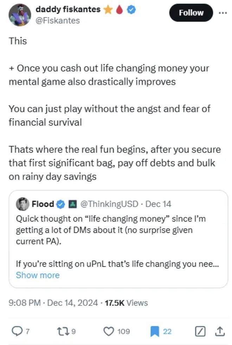Open the three-dot more options menu

coord(223,13)
